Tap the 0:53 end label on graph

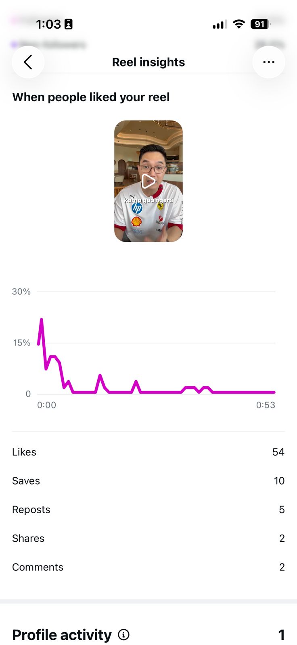pyautogui.click(x=266, y=405)
